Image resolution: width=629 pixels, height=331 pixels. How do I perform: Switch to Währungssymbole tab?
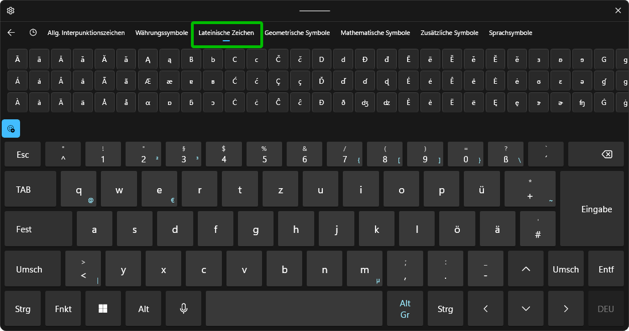(162, 33)
